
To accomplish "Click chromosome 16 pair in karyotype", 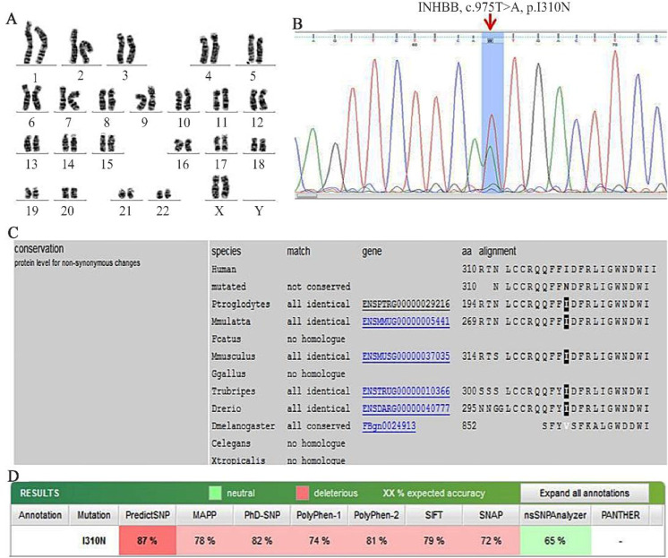I will point(184,145).
